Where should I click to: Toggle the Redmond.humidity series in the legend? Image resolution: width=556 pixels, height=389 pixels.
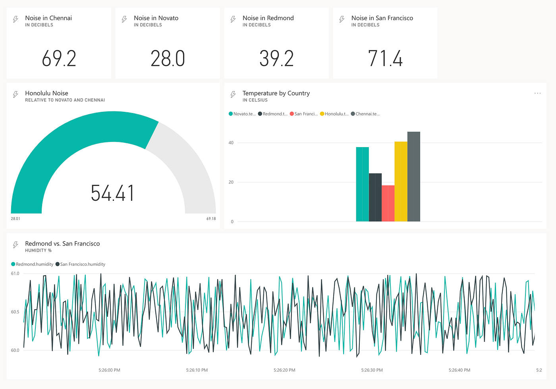(x=32, y=264)
